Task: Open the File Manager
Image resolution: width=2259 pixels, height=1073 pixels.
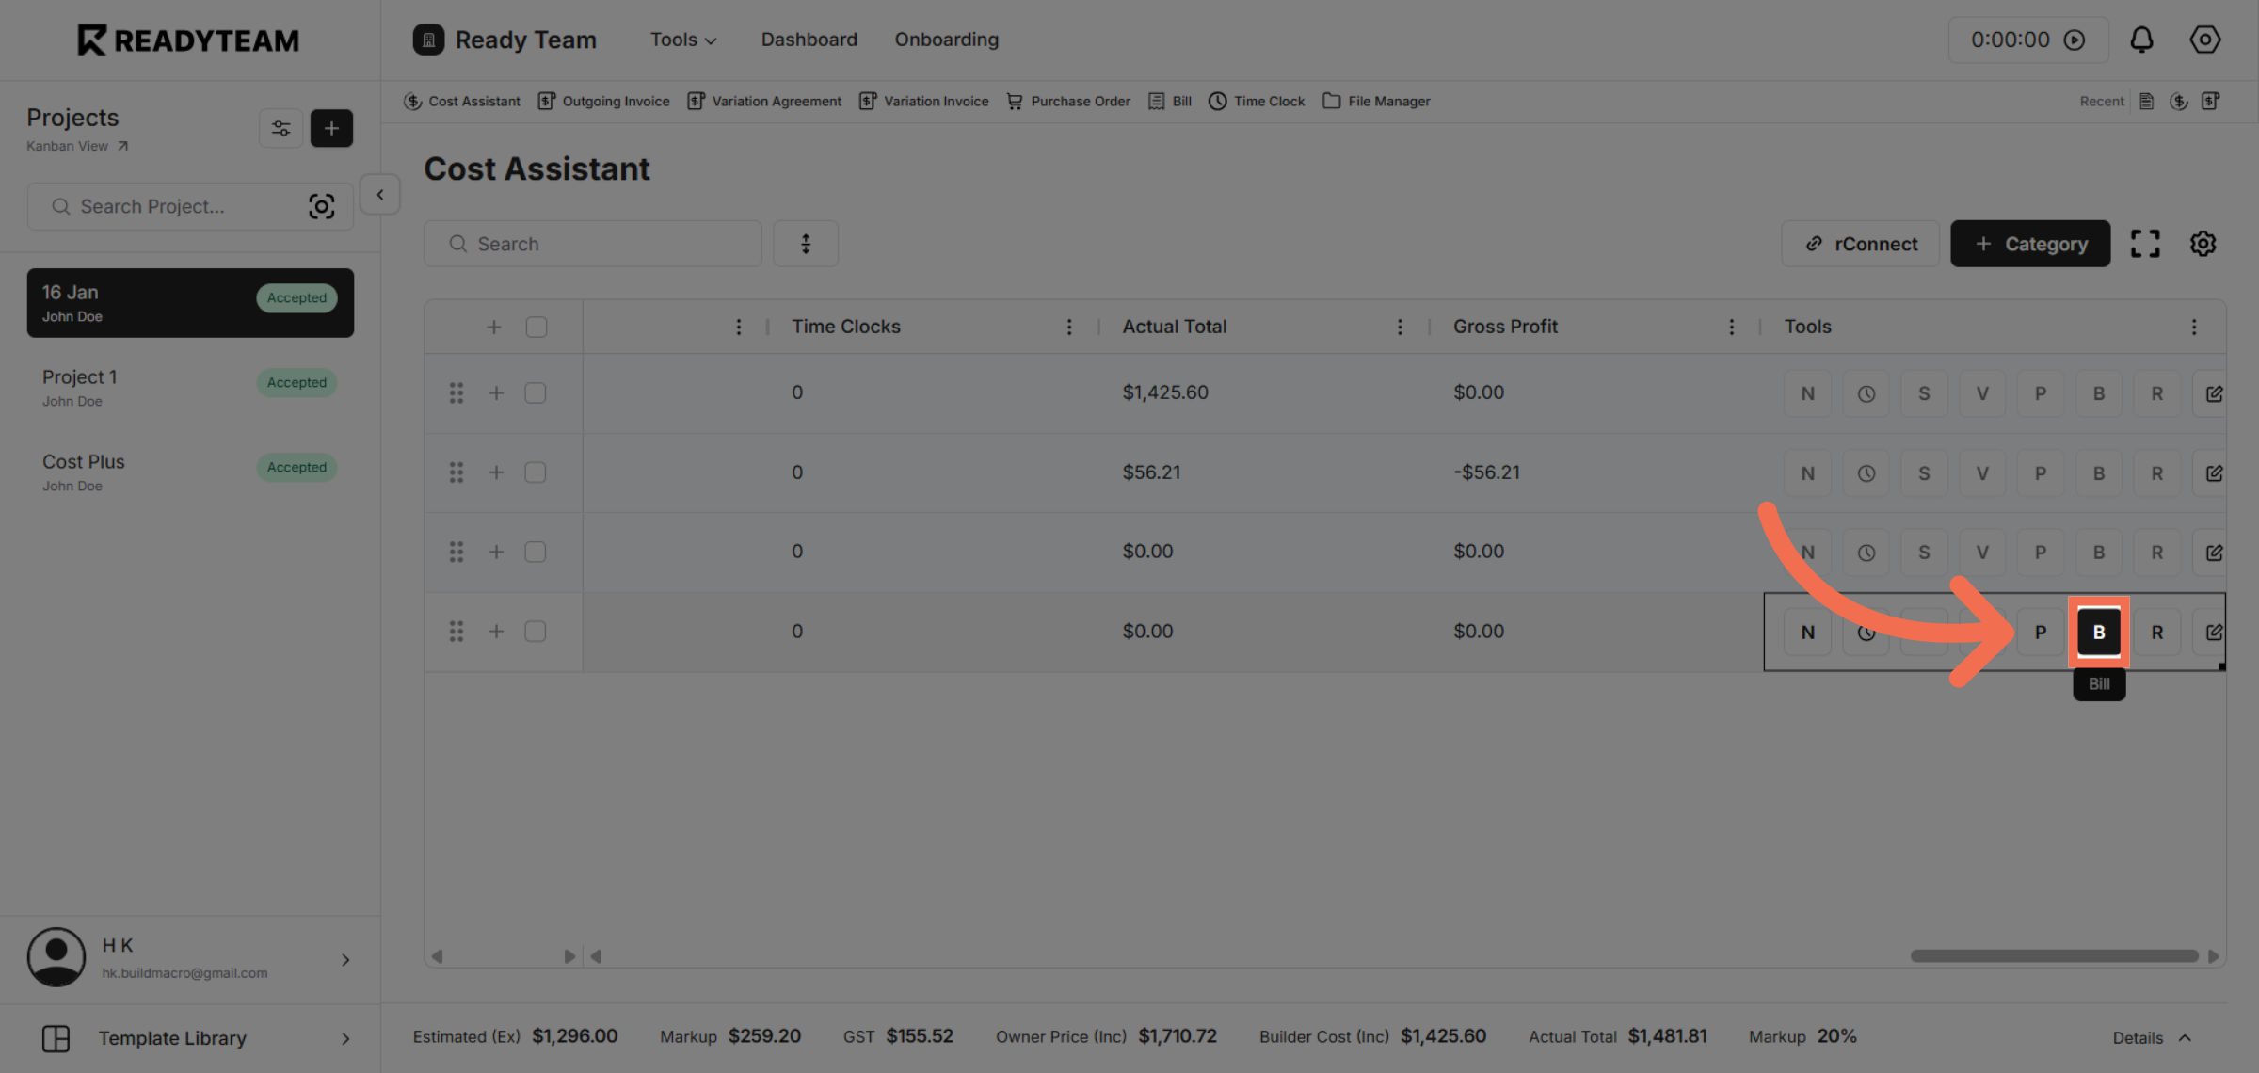Action: [x=1376, y=101]
